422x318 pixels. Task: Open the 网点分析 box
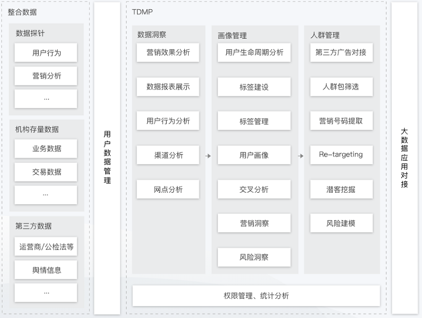click(x=168, y=189)
